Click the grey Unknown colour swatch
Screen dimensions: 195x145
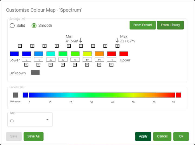pos(35,72)
